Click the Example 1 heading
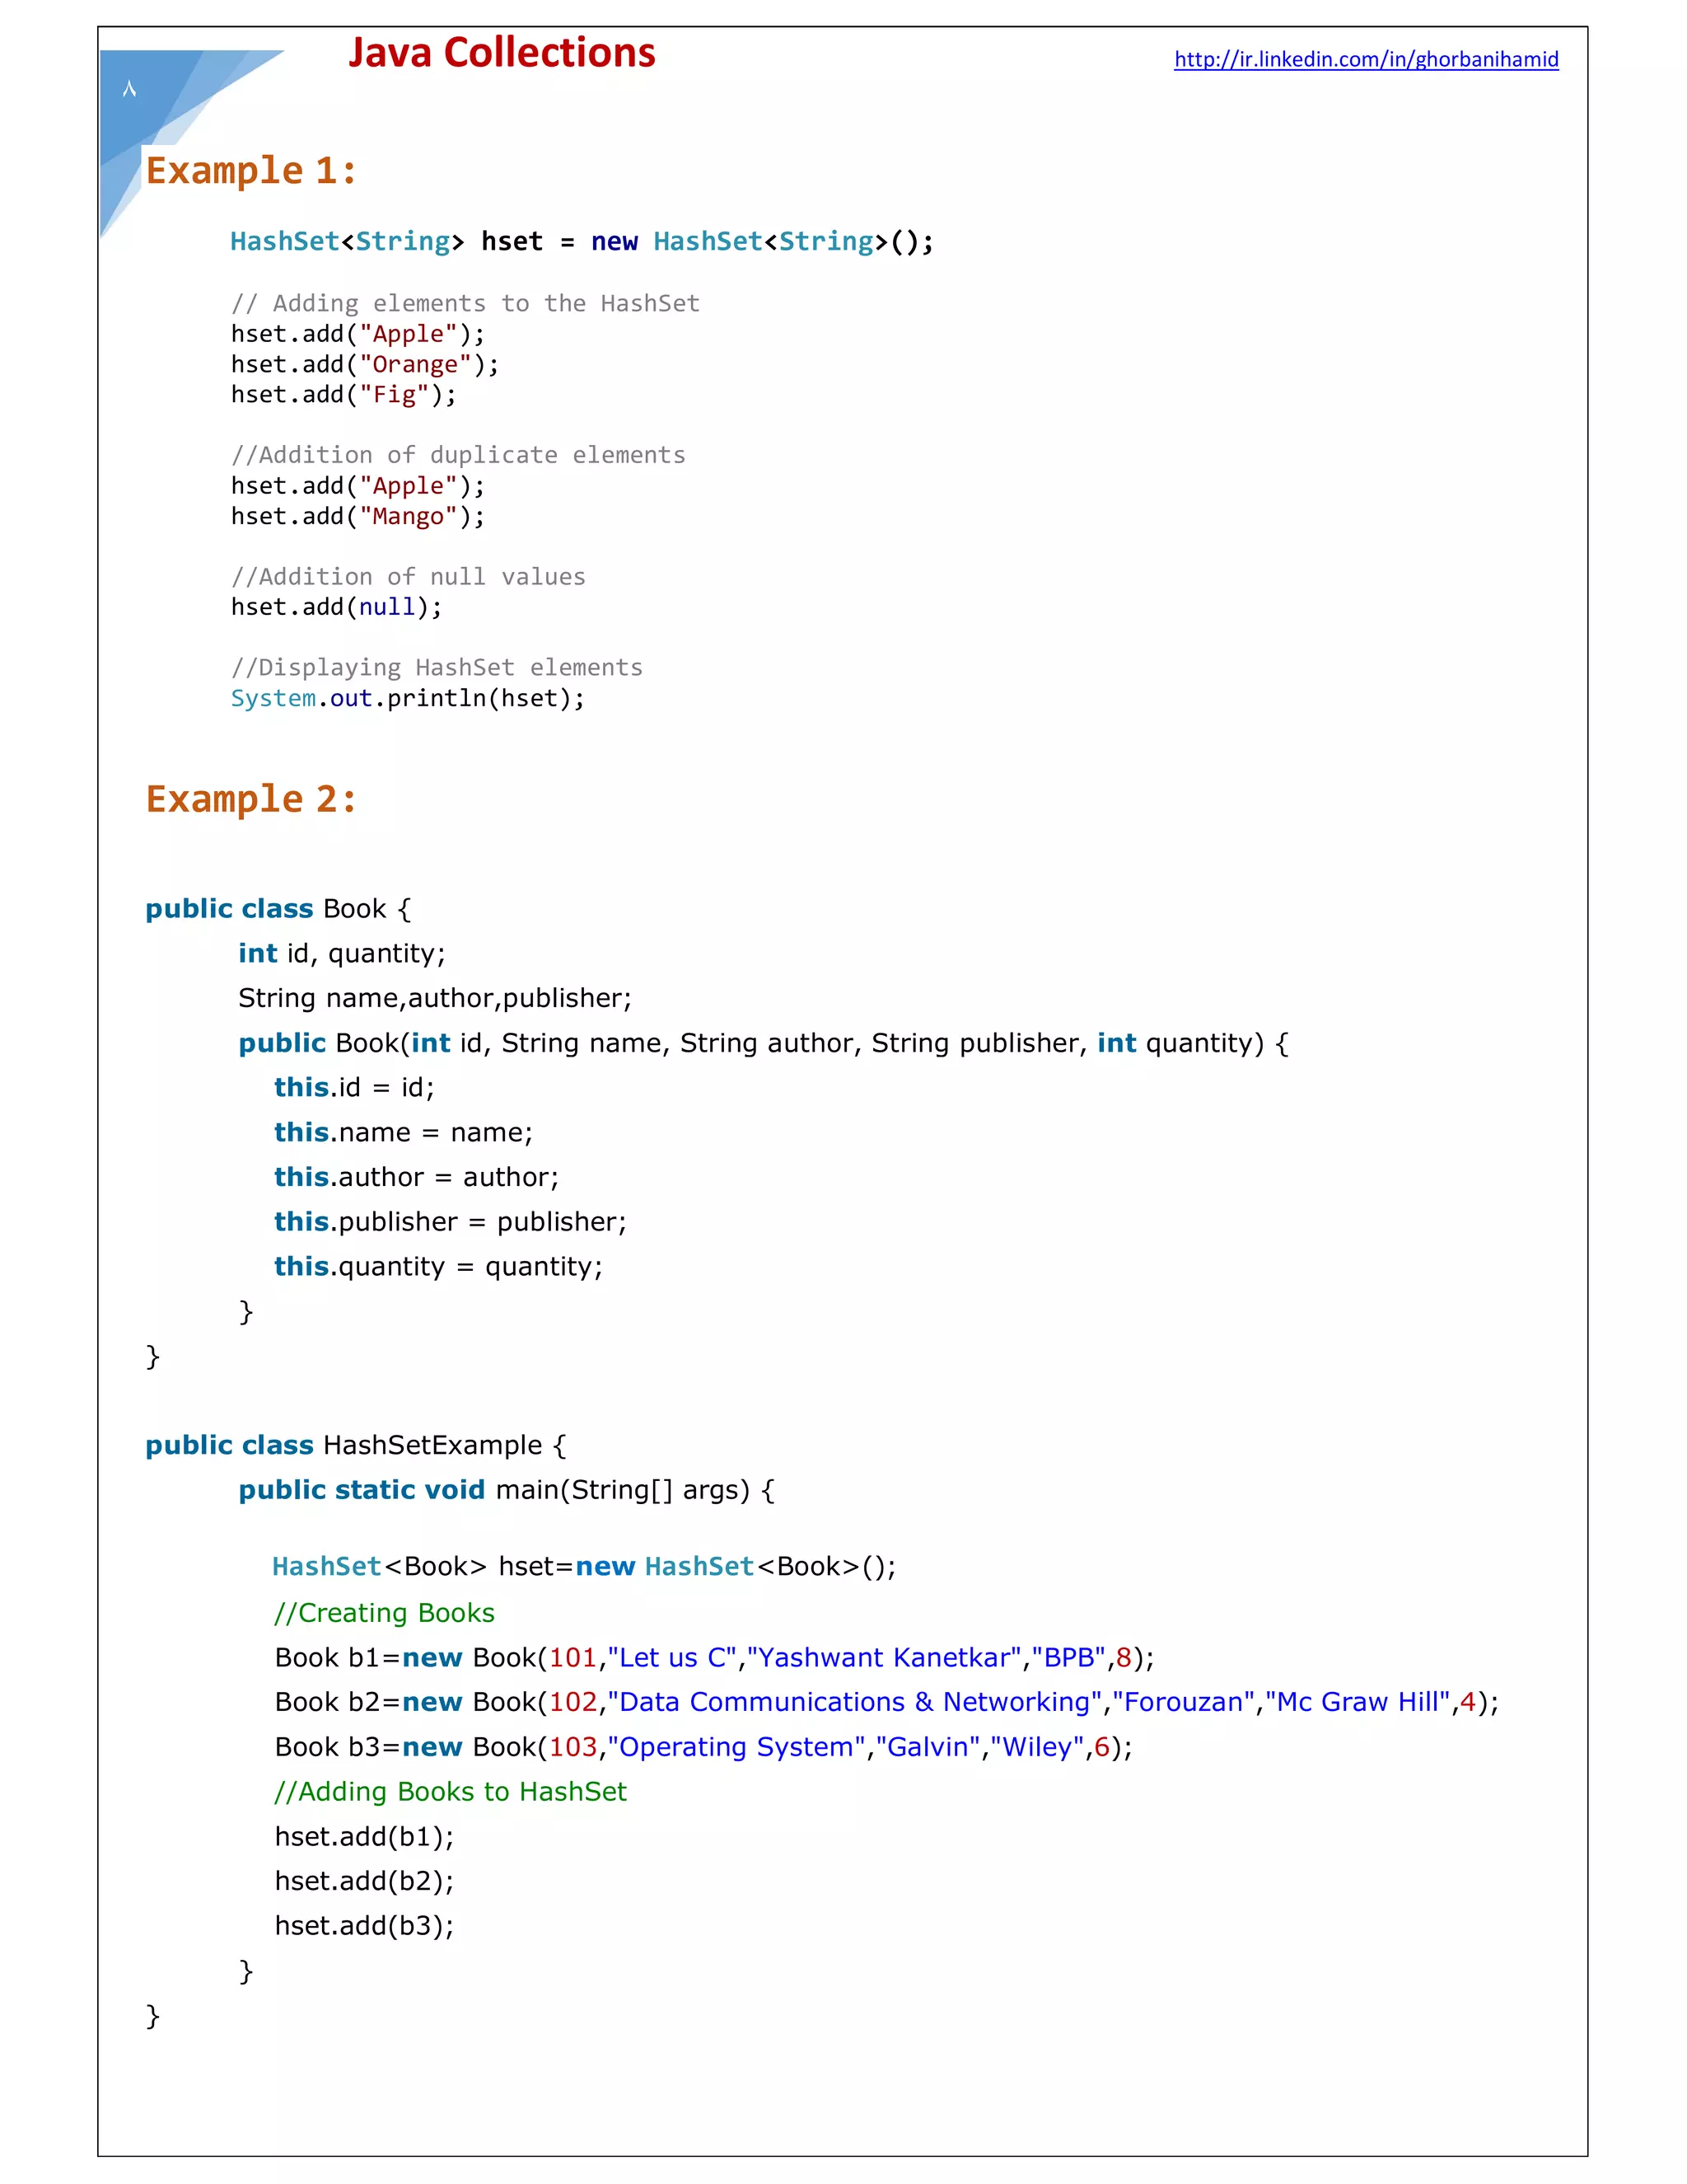1687x2184 pixels. pyautogui.click(x=251, y=171)
